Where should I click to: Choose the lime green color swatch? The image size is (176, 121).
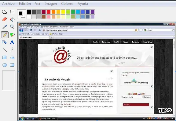click(68, 12)
